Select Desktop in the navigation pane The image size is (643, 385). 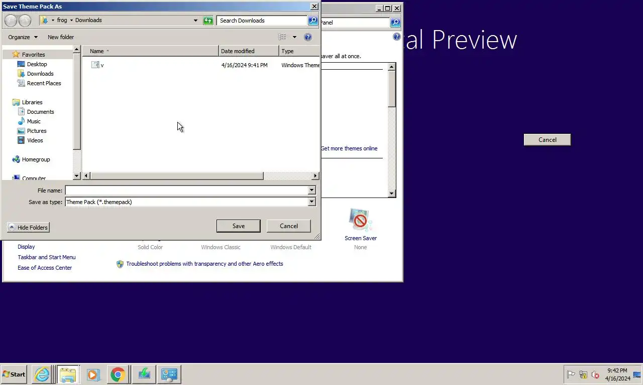(x=37, y=64)
